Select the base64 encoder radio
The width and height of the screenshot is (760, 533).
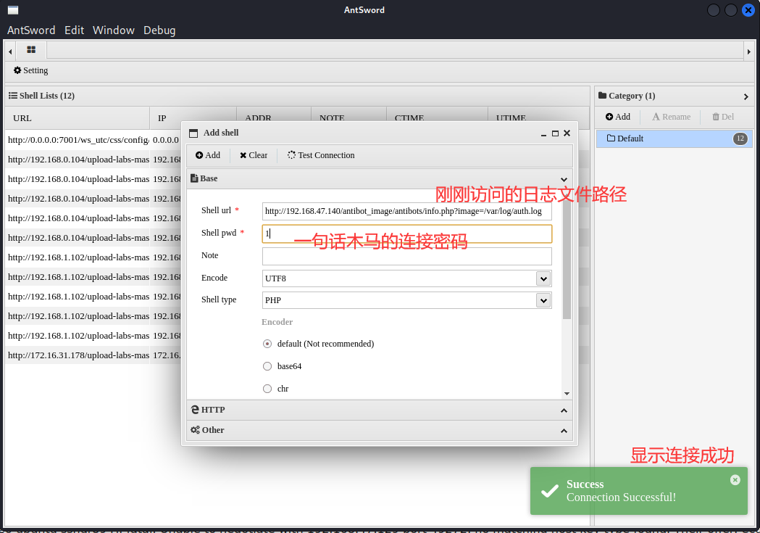click(x=267, y=366)
